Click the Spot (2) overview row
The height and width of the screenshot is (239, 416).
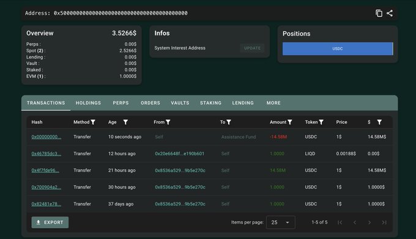tap(81, 51)
